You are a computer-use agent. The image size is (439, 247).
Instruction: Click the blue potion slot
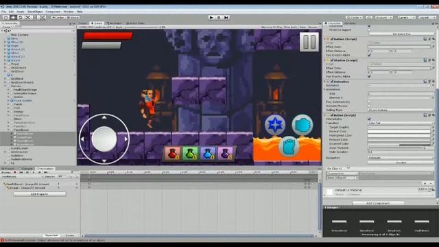(207, 154)
